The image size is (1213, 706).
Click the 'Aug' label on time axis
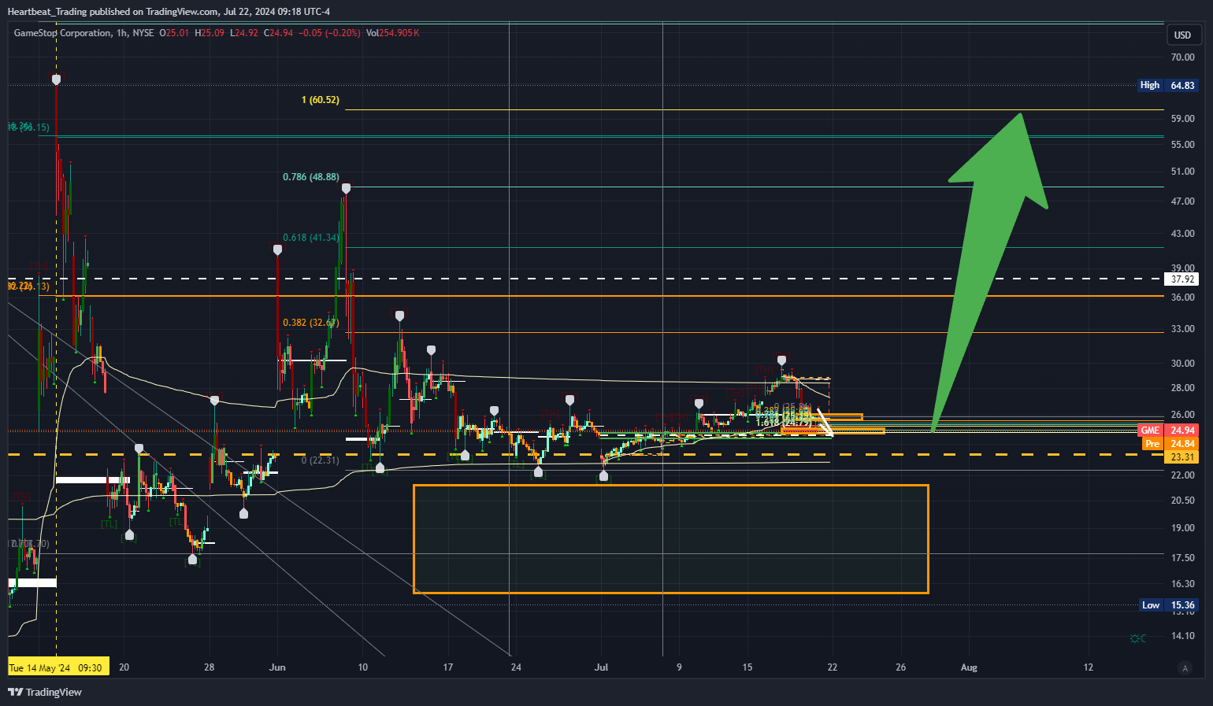pyautogui.click(x=969, y=667)
